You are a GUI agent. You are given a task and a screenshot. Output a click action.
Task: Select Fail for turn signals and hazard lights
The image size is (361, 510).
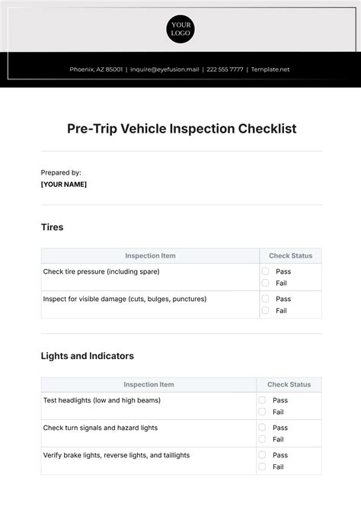[262, 439]
